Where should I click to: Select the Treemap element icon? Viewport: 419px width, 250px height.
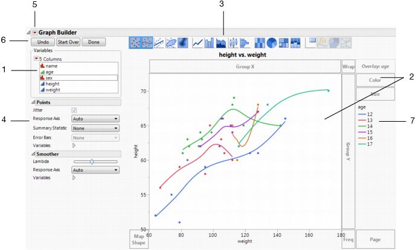point(284,43)
